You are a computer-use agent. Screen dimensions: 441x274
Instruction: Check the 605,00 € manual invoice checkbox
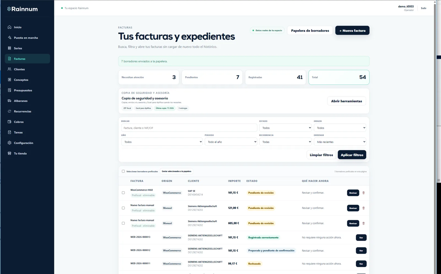(x=123, y=223)
